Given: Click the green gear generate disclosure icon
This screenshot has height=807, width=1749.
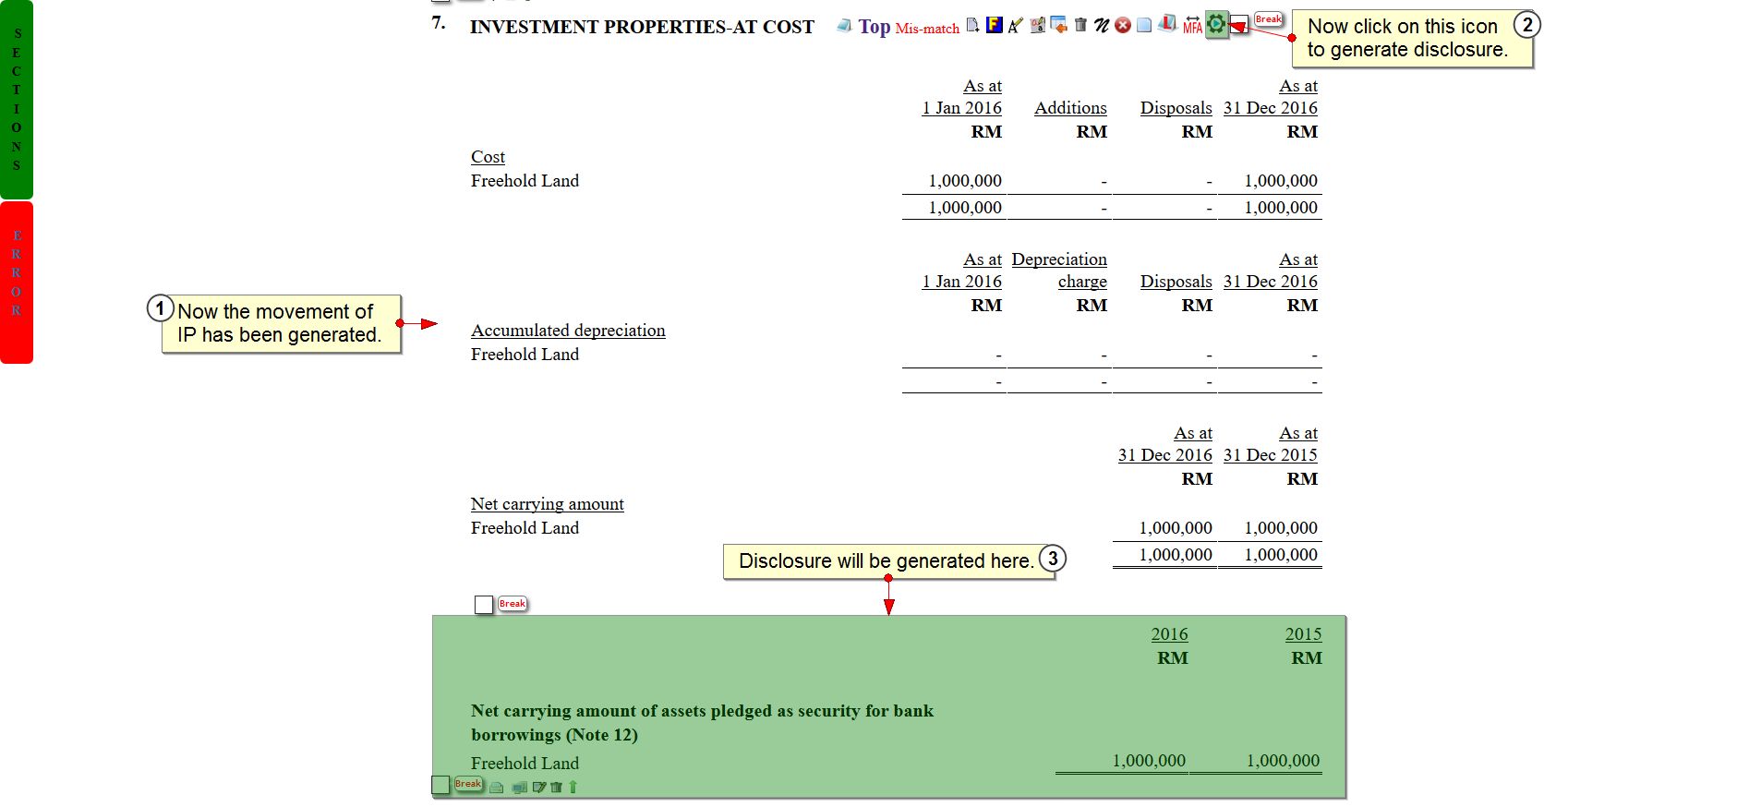Looking at the screenshot, I should click(x=1216, y=25).
